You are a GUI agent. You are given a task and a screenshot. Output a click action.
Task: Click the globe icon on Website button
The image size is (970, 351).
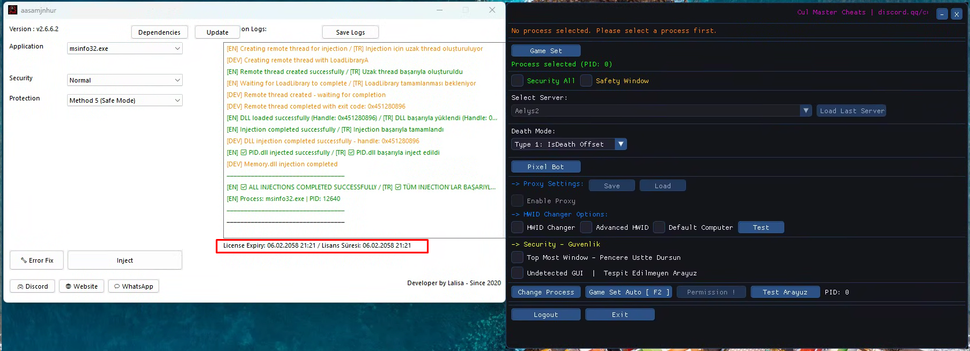pyautogui.click(x=68, y=286)
